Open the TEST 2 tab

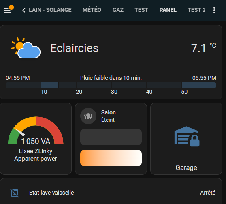tap(196, 10)
